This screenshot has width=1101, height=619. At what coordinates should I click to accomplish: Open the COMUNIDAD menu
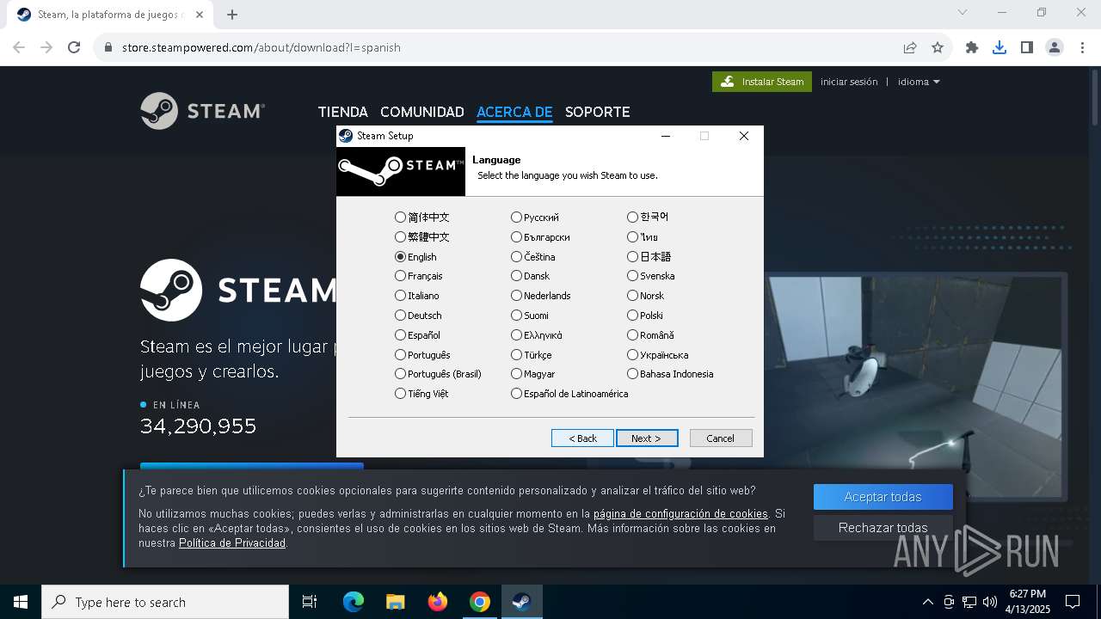pyautogui.click(x=422, y=112)
